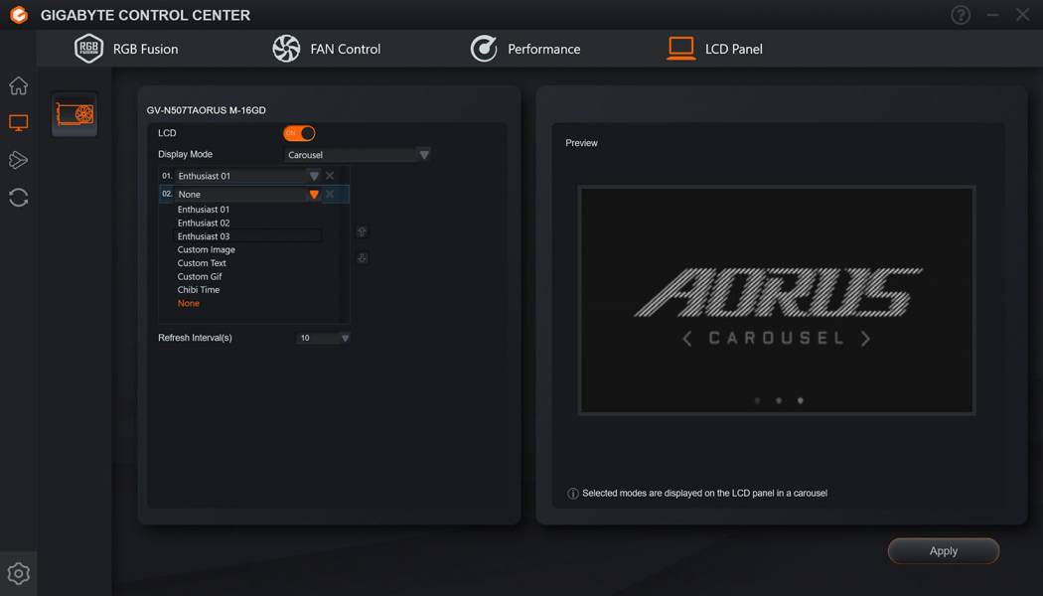Open the Refresh Interval dropdown

[323, 338]
